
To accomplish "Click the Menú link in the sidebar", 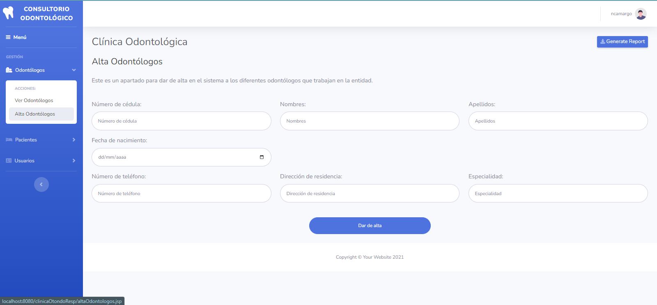I will (x=16, y=37).
